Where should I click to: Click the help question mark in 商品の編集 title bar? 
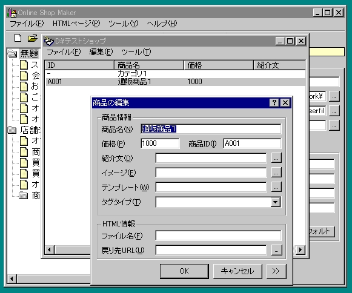click(x=274, y=103)
